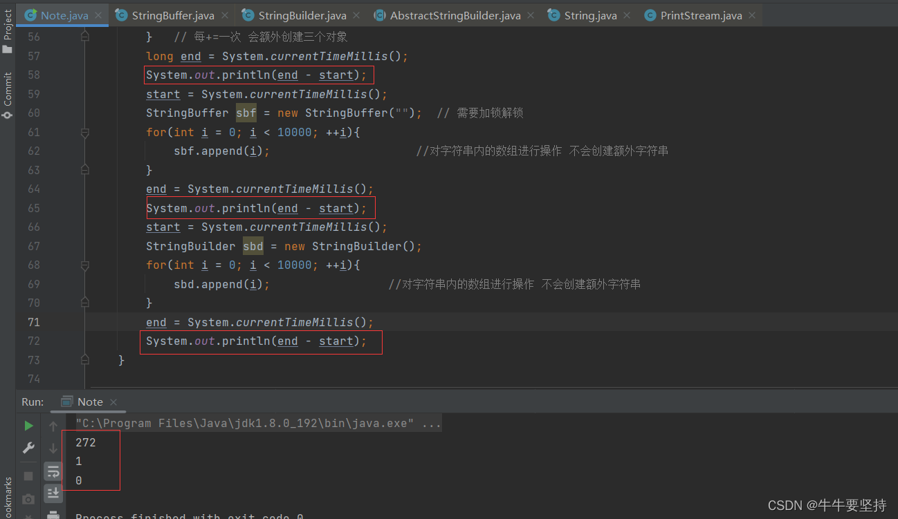Switch to String.java tab
The width and height of the screenshot is (898, 519).
tap(590, 15)
